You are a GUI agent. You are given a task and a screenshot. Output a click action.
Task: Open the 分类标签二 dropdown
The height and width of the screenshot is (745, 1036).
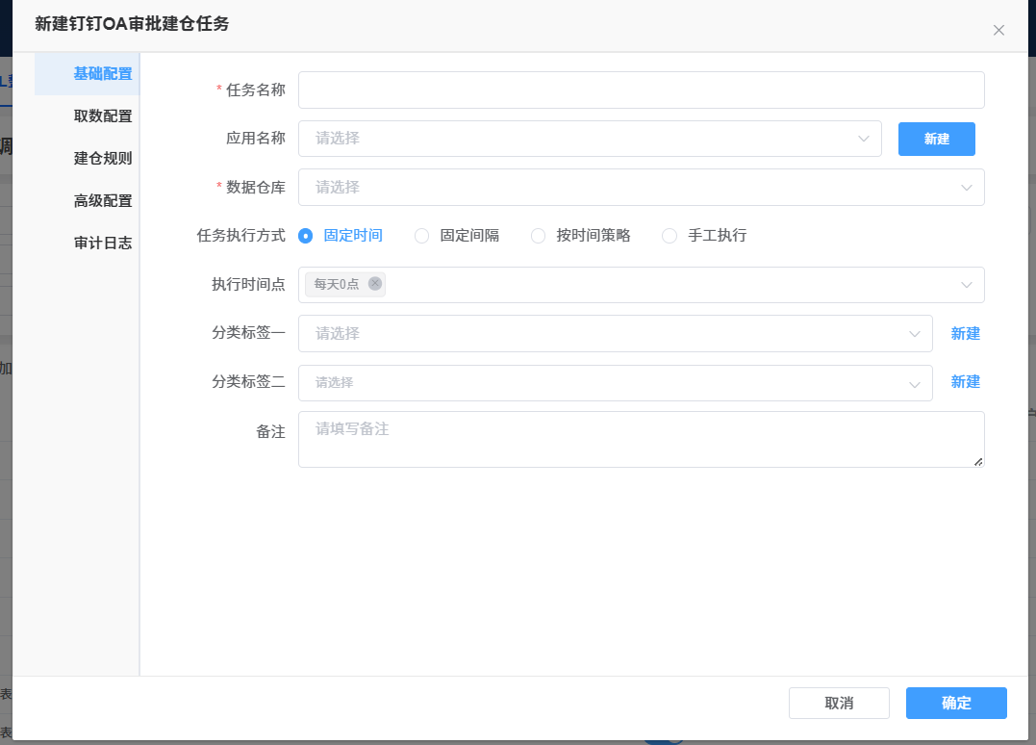[615, 383]
